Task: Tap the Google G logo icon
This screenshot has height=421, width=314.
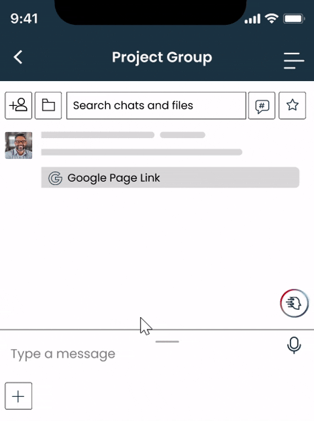Action: tap(56, 178)
